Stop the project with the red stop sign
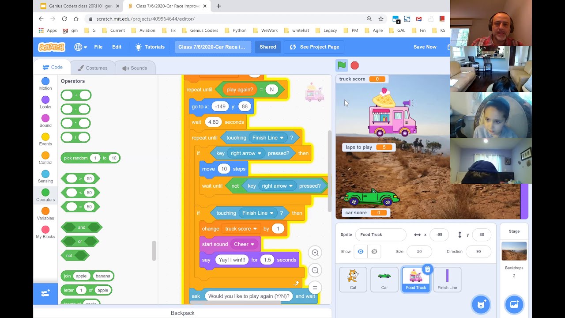The width and height of the screenshot is (565, 318). pyautogui.click(x=354, y=65)
